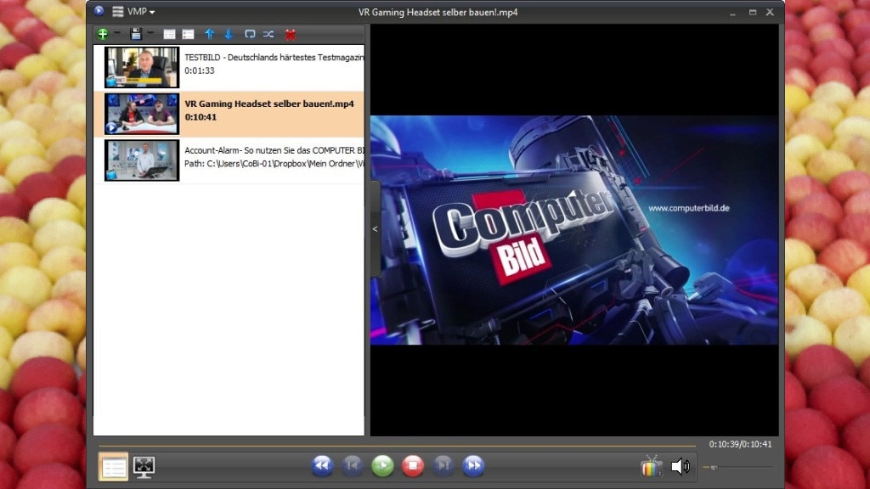Fast forward the video
The image size is (870, 489).
[x=473, y=466]
